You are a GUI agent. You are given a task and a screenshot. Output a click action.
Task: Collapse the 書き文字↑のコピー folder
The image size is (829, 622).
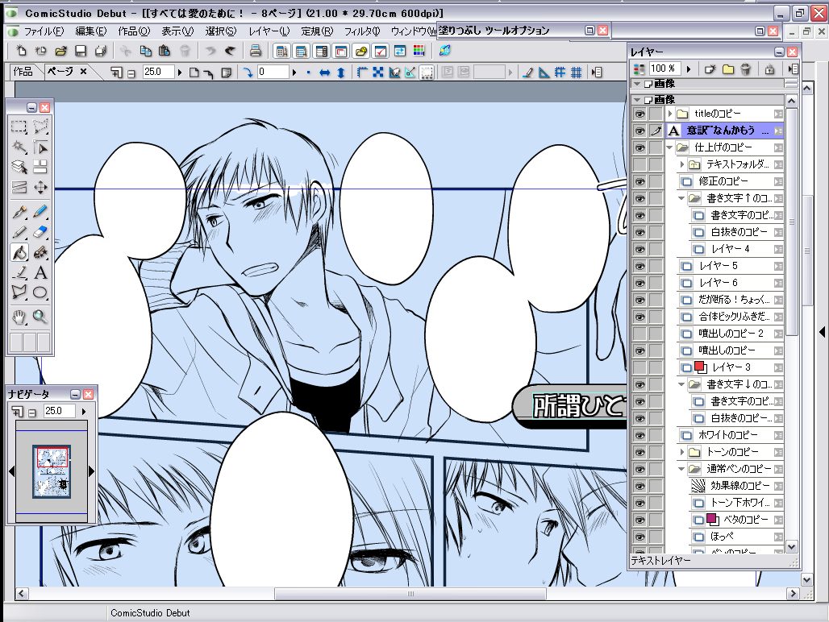click(x=681, y=198)
